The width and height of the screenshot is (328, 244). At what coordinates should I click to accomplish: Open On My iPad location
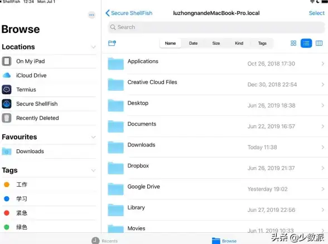[49, 61]
